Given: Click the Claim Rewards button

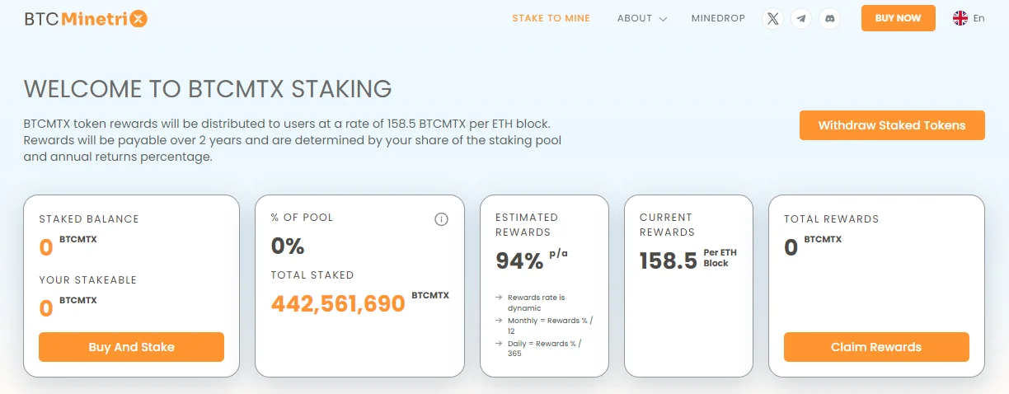Looking at the screenshot, I should (x=876, y=347).
